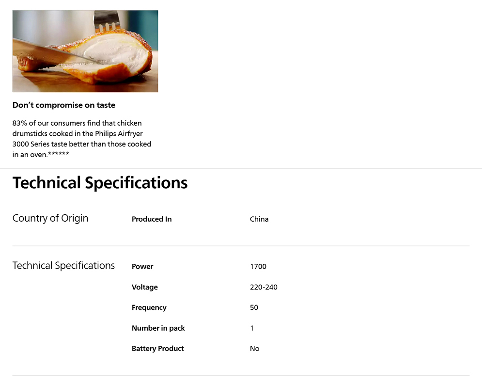Click the '83%' statistic in the description
The height and width of the screenshot is (386, 482).
pyautogui.click(x=20, y=123)
